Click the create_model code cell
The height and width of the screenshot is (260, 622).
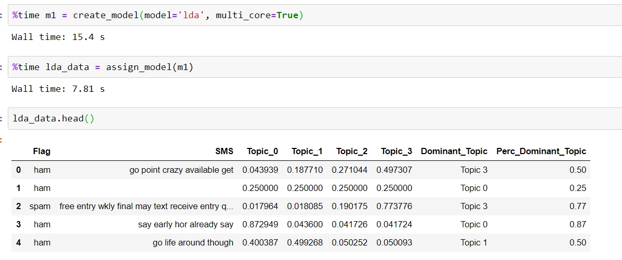pos(312,16)
